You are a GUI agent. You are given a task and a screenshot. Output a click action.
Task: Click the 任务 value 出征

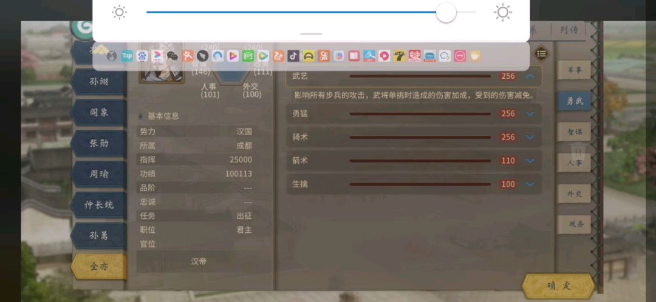click(244, 216)
